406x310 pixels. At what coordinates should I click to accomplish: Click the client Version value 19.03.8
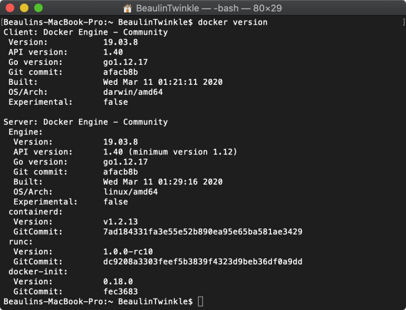pyautogui.click(x=120, y=42)
